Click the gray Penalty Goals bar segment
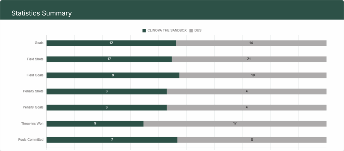Image resolution: width=344 pixels, height=151 pixels. [x=247, y=107]
